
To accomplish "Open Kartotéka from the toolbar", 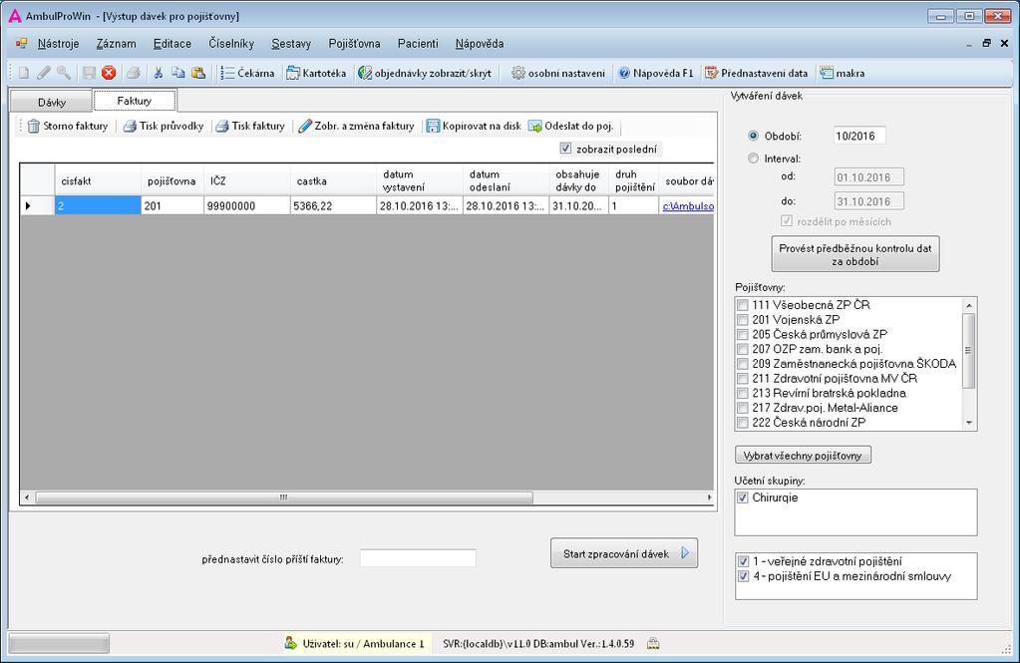I will coord(317,73).
